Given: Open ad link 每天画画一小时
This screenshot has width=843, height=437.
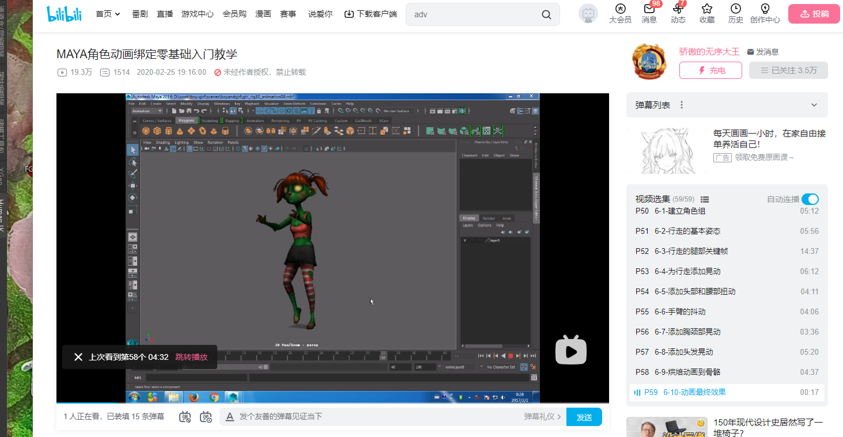Looking at the screenshot, I should (x=770, y=139).
